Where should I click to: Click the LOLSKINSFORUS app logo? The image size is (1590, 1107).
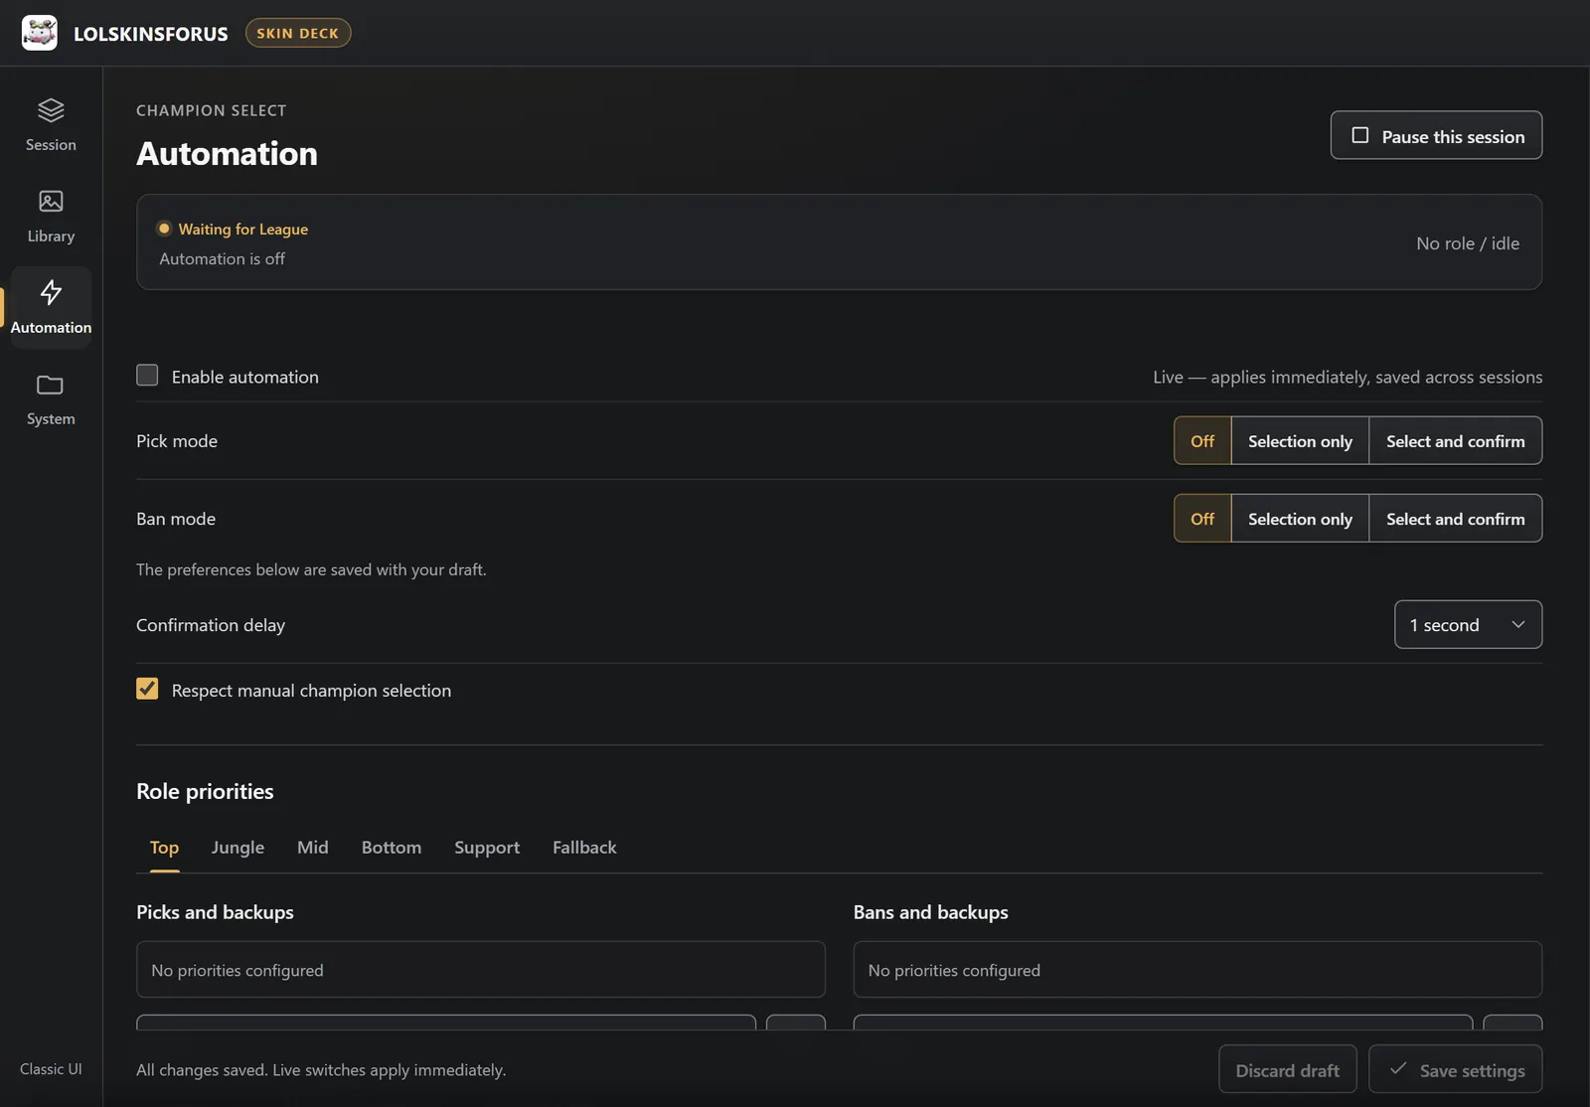coord(40,33)
